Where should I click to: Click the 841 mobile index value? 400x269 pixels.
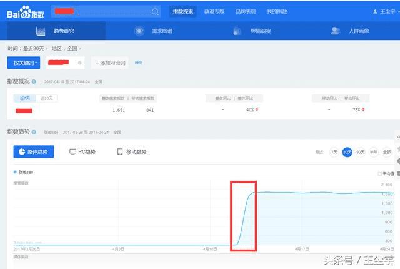click(x=150, y=110)
